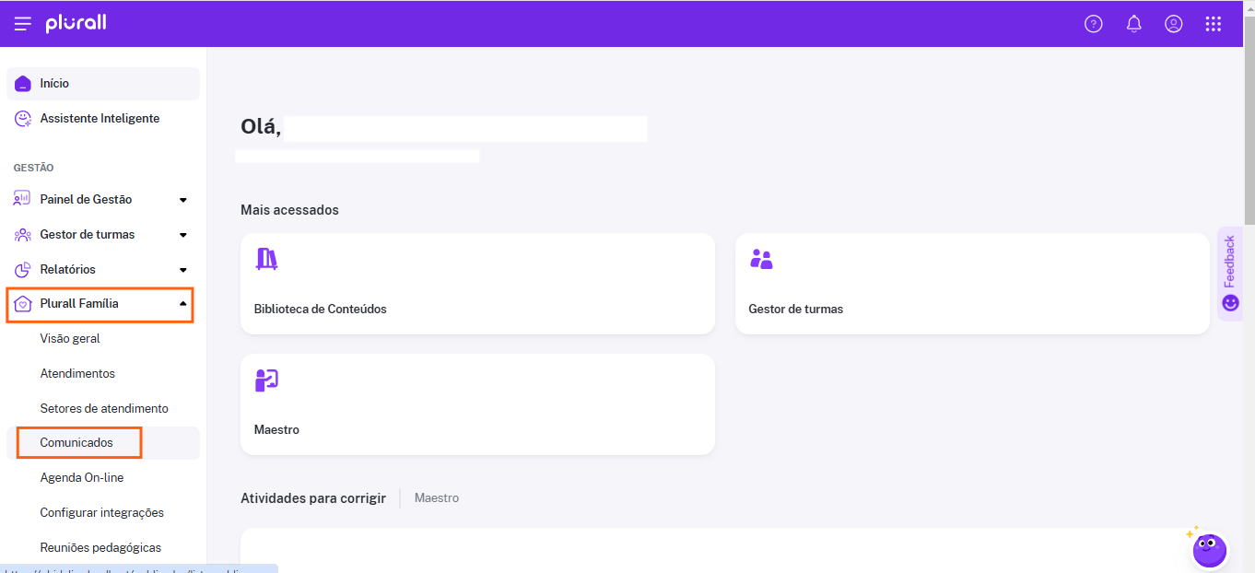This screenshot has width=1255, height=573.
Task: Click the GESTÃO section label
Action: click(x=33, y=168)
